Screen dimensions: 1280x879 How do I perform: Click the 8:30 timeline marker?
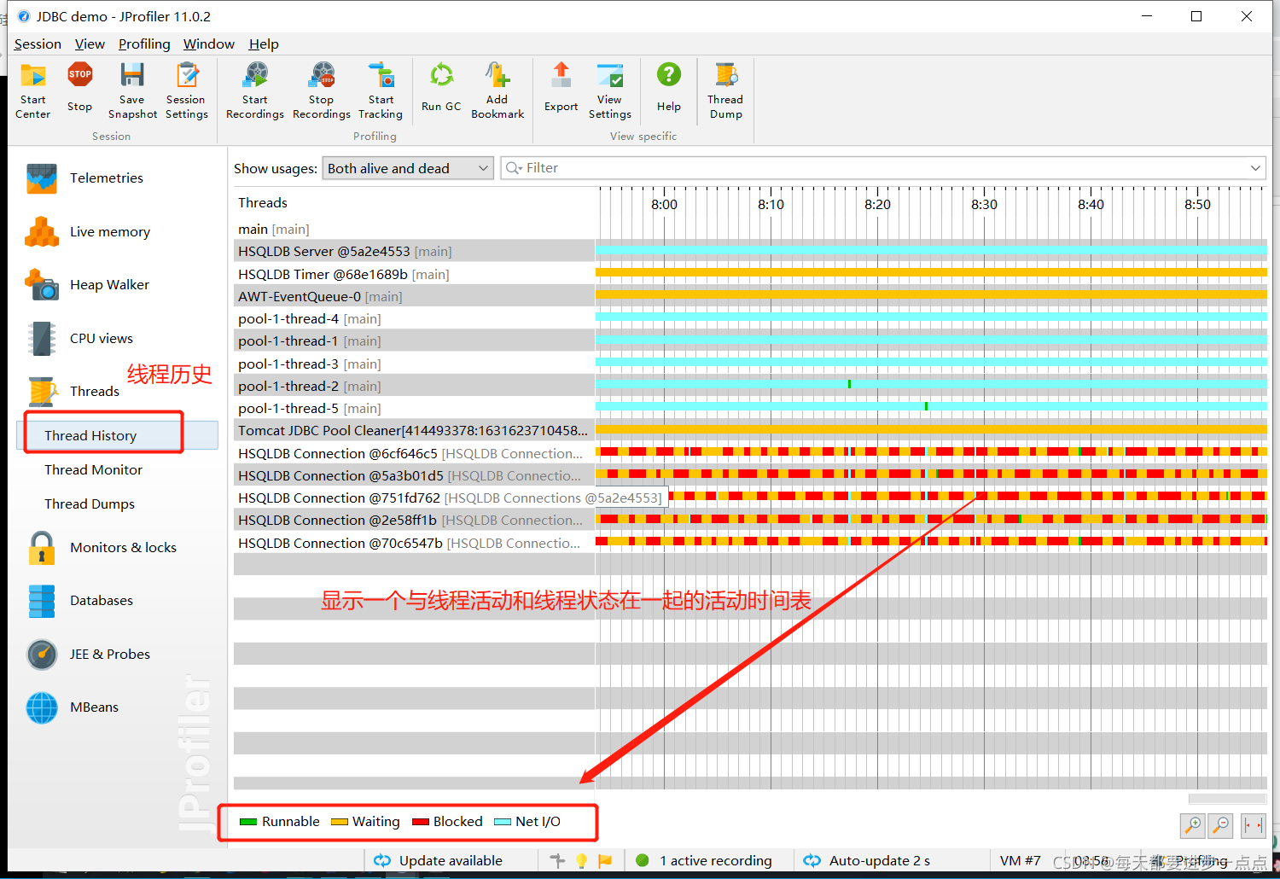point(984,205)
